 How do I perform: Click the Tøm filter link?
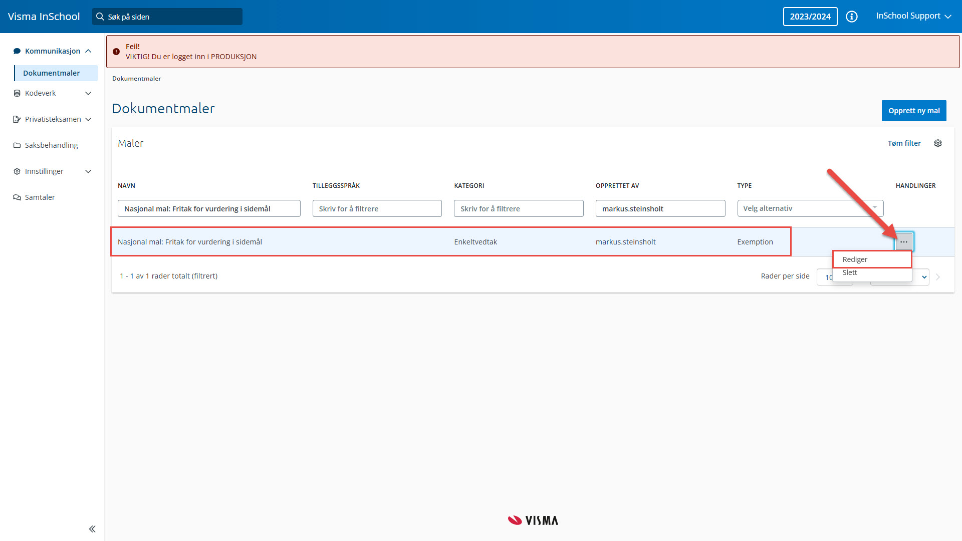pos(904,143)
